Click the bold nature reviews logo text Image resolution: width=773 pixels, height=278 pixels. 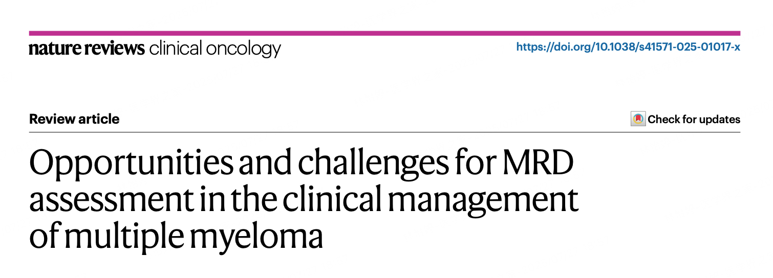[87, 49]
